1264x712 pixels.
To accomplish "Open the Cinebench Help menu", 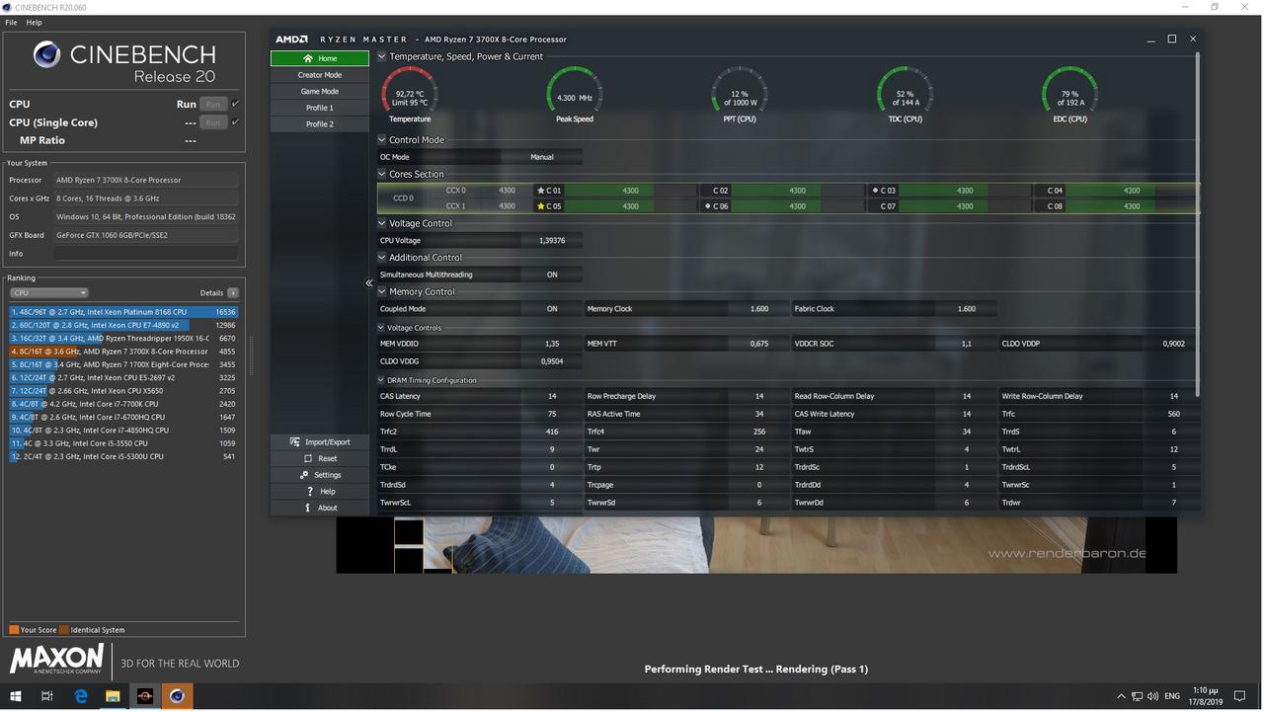I will 34,22.
